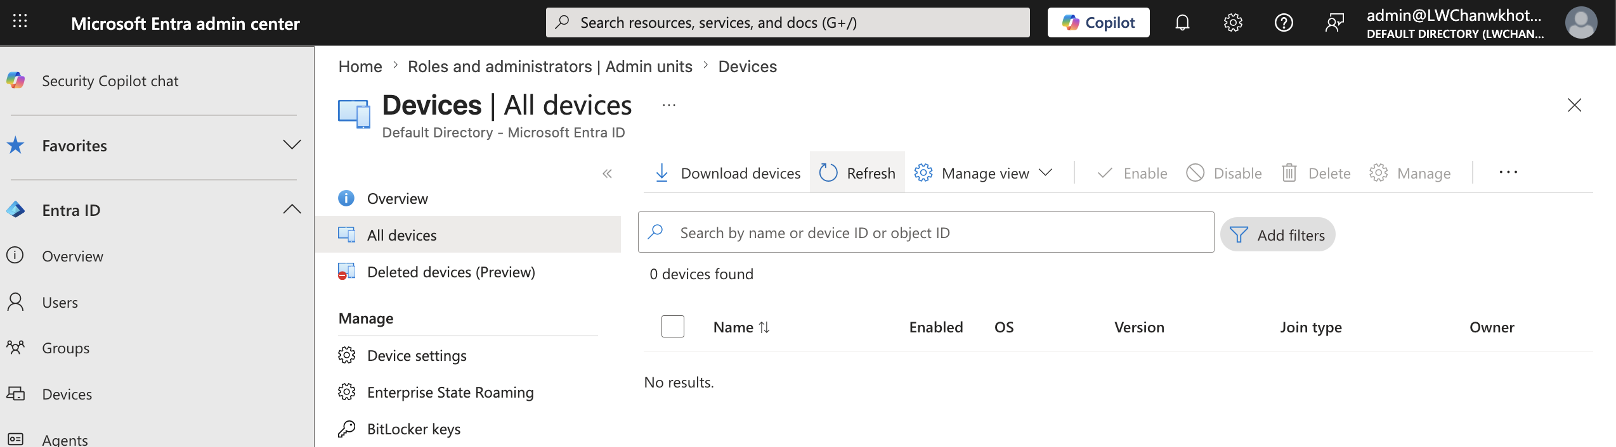The width and height of the screenshot is (1616, 447).
Task: Open Agents in the sidebar
Action: tap(65, 439)
